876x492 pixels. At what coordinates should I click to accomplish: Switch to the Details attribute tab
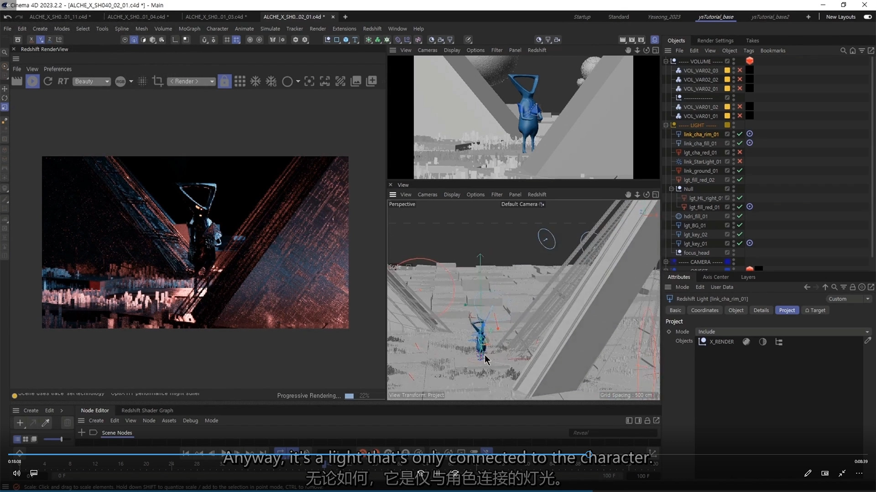coord(761,310)
